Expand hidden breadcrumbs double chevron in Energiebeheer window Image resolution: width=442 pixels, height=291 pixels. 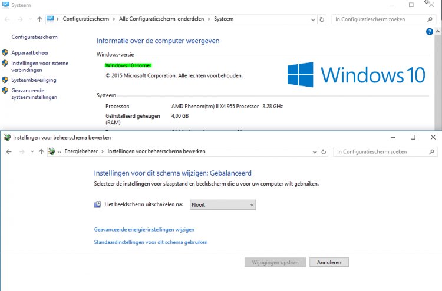click(60, 151)
